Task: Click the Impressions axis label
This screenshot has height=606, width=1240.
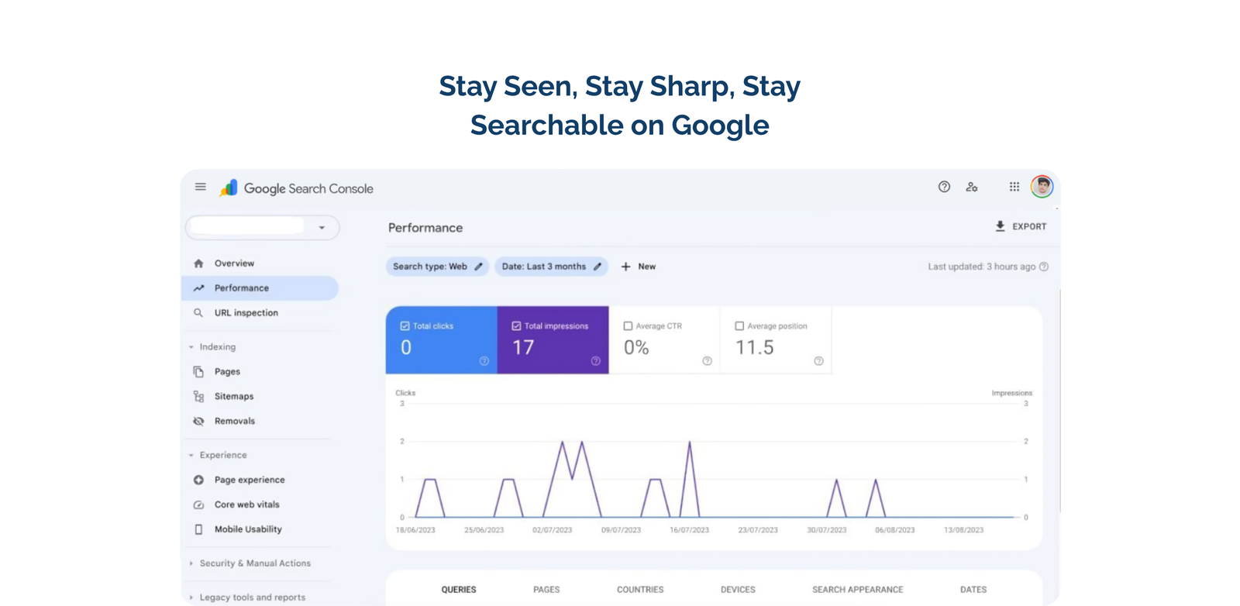Action: (x=1011, y=394)
